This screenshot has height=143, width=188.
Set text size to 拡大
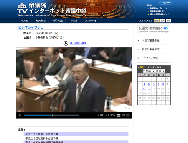163,21
